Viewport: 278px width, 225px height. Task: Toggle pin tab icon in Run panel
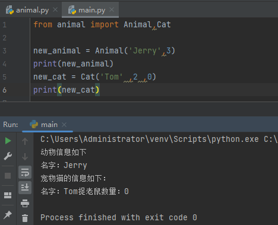[x=8, y=215]
